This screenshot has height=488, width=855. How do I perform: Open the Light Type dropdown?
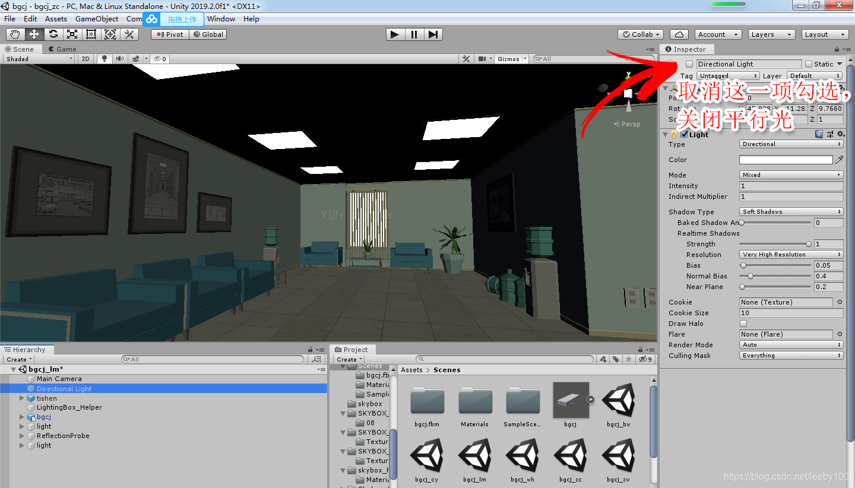(791, 144)
